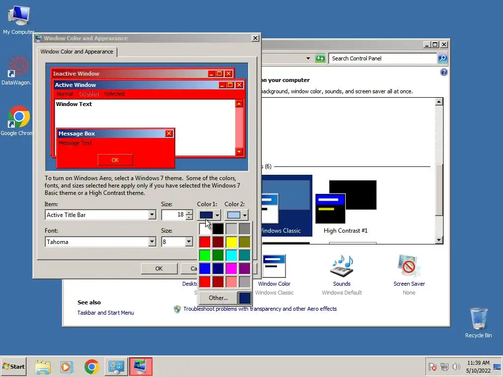Open Windows Media Player from the taskbar
The height and width of the screenshot is (377, 503).
point(66,367)
